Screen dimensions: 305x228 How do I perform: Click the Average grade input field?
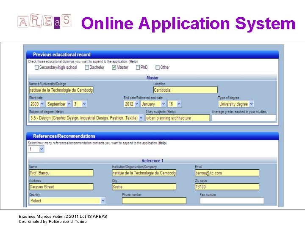coord(244,118)
